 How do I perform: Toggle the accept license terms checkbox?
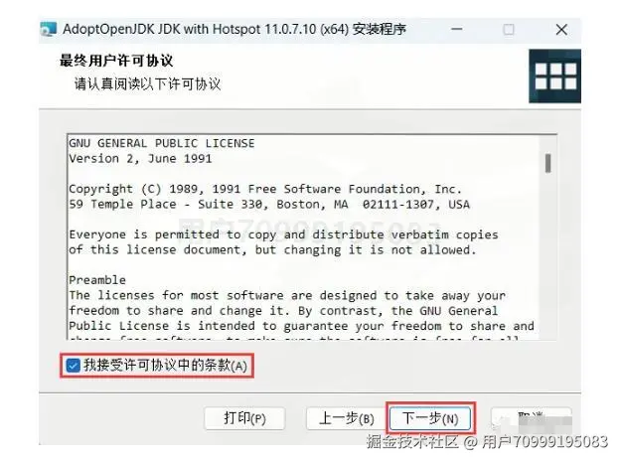73,366
